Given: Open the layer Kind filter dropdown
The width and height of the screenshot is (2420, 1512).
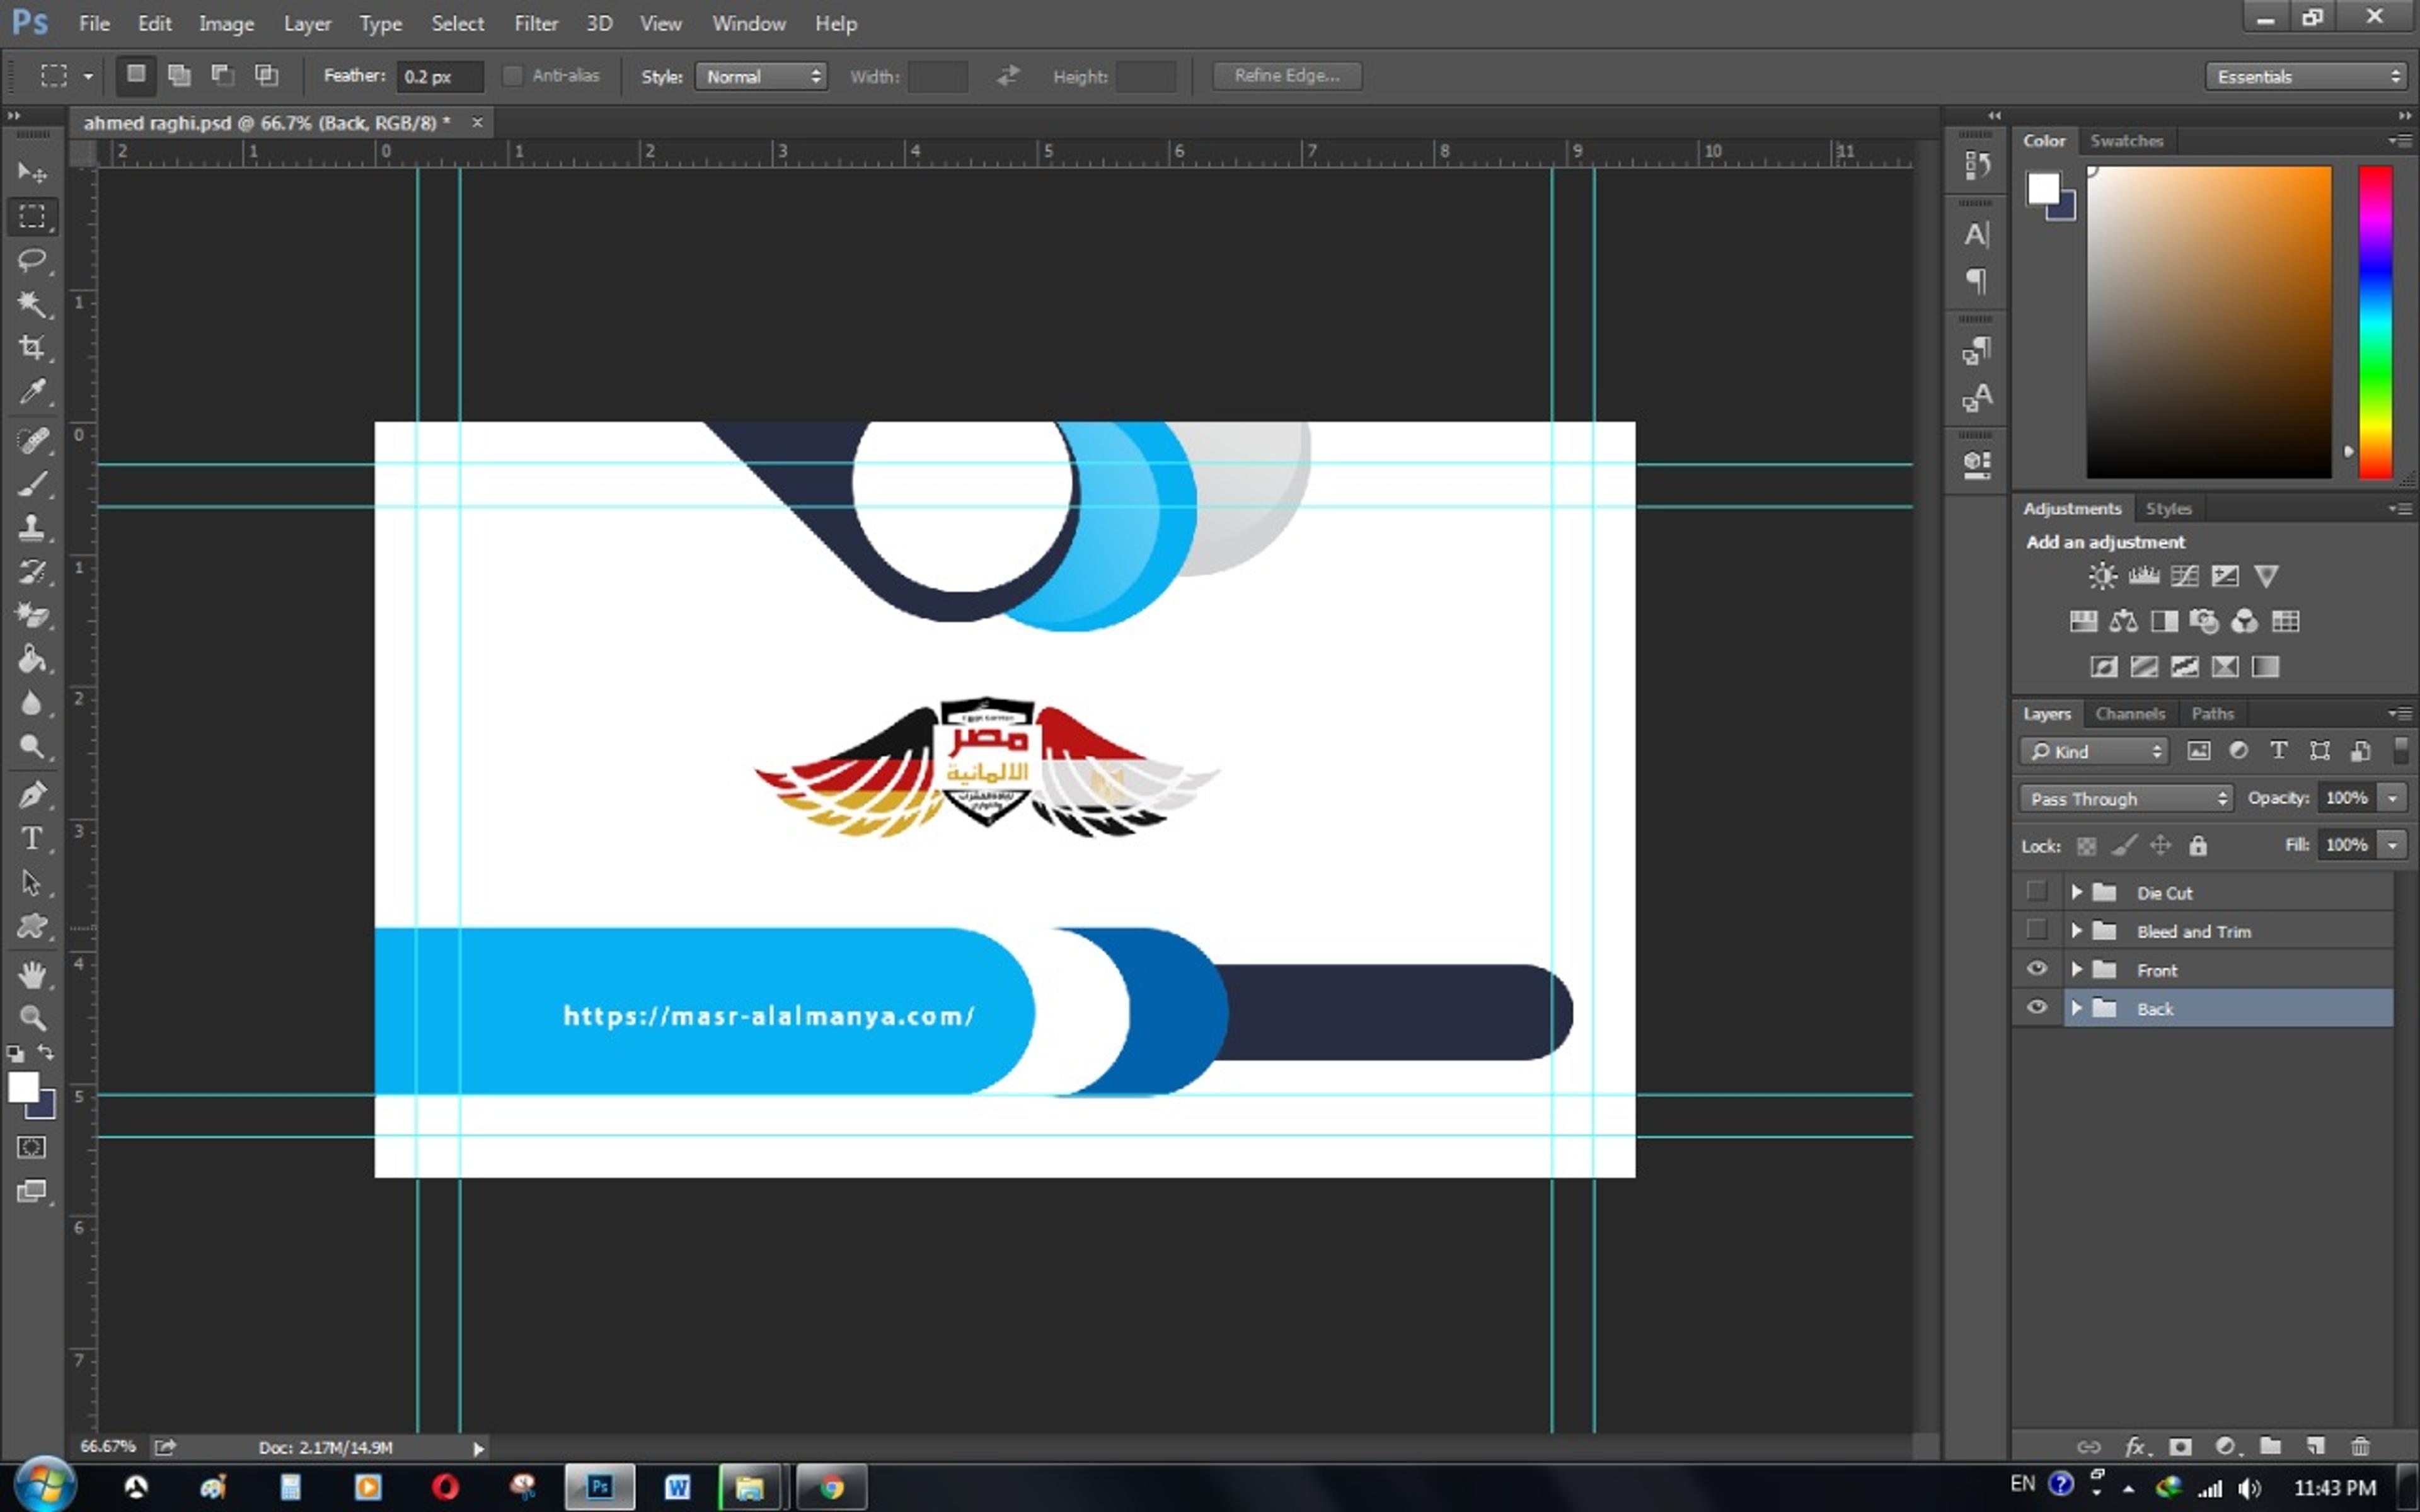Looking at the screenshot, I should pyautogui.click(x=2094, y=751).
